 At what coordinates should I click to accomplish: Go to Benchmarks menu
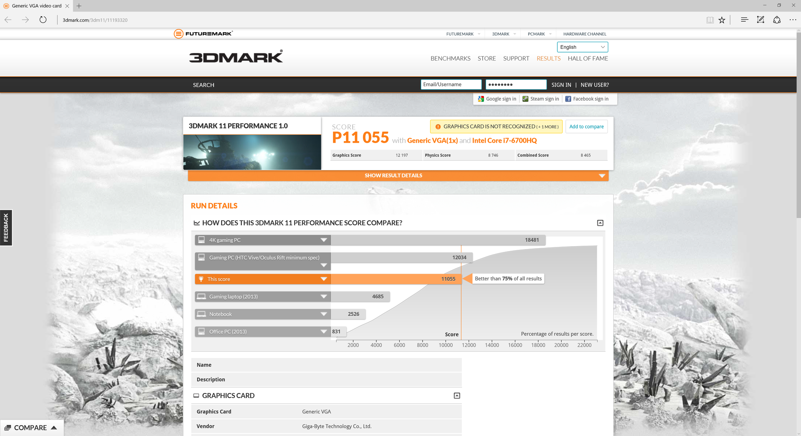click(450, 58)
